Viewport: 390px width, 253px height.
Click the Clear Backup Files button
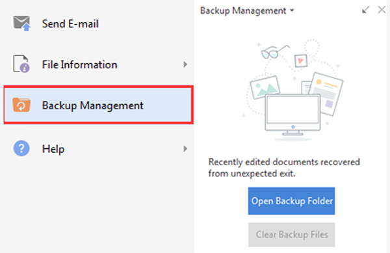tap(291, 235)
